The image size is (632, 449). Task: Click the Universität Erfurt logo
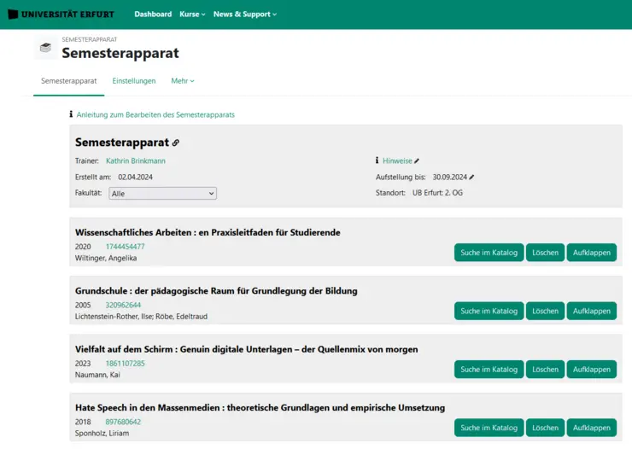61,15
